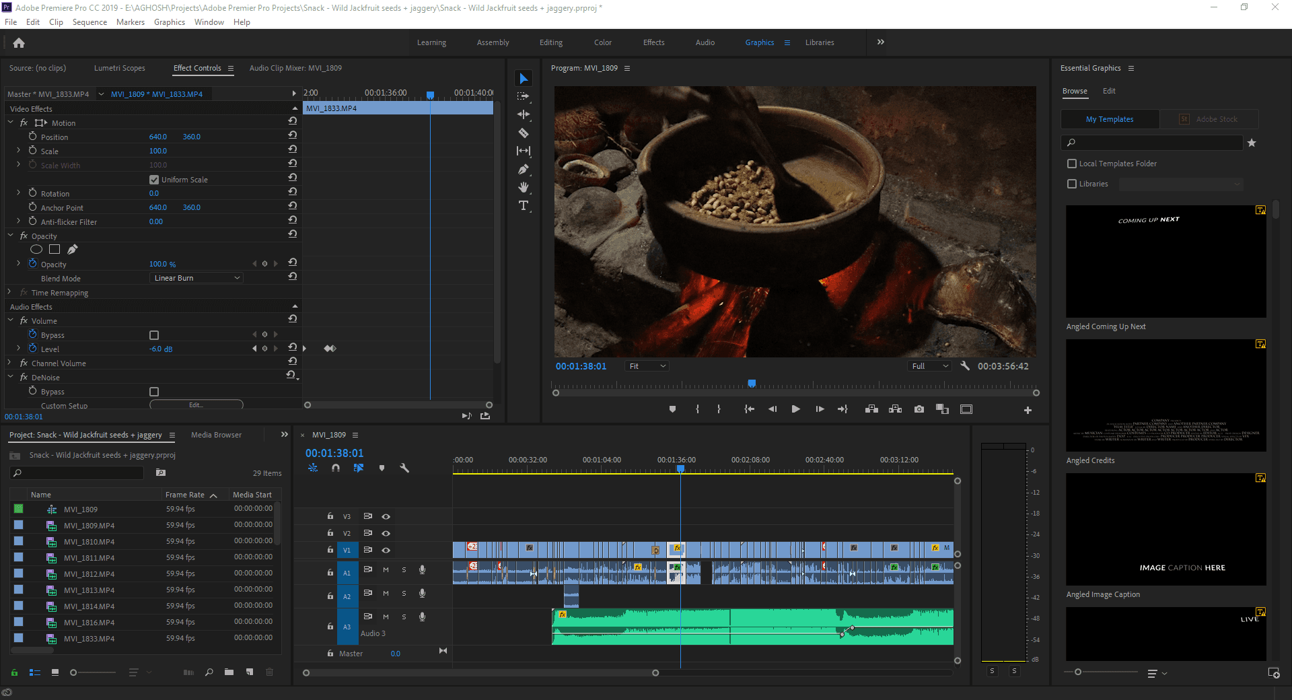This screenshot has height=700, width=1292.
Task: Select the Type tool
Action: [524, 206]
